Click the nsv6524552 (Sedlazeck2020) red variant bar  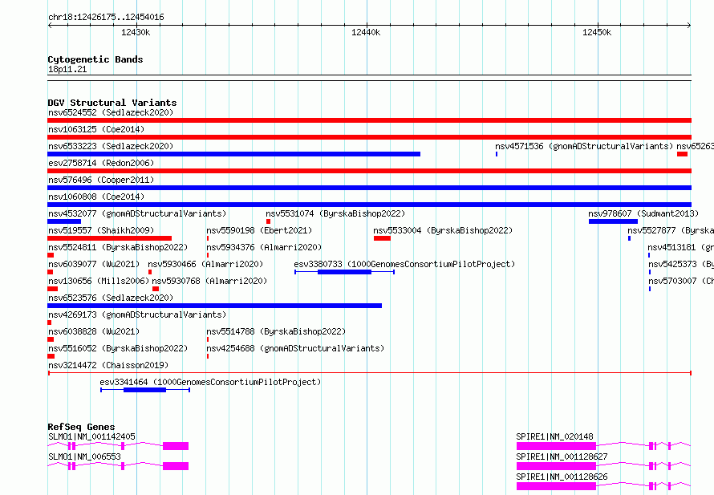click(369, 120)
